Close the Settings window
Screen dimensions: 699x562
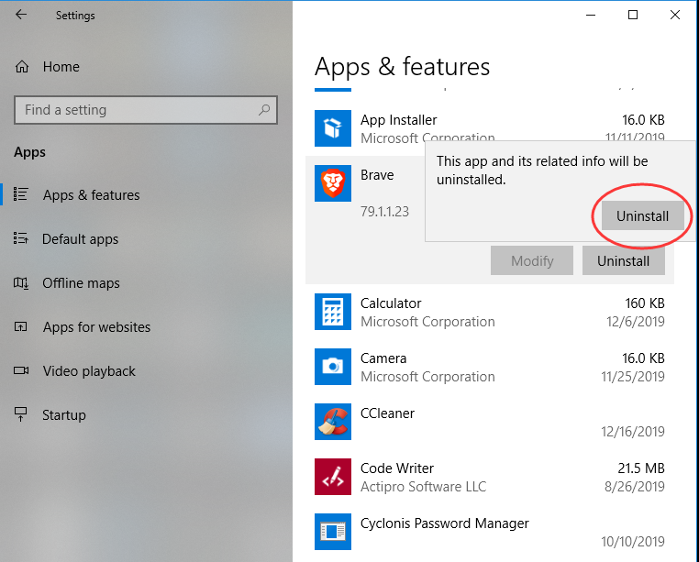tap(675, 15)
